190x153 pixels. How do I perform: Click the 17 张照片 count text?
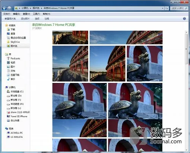pyautogui.click(x=37, y=28)
